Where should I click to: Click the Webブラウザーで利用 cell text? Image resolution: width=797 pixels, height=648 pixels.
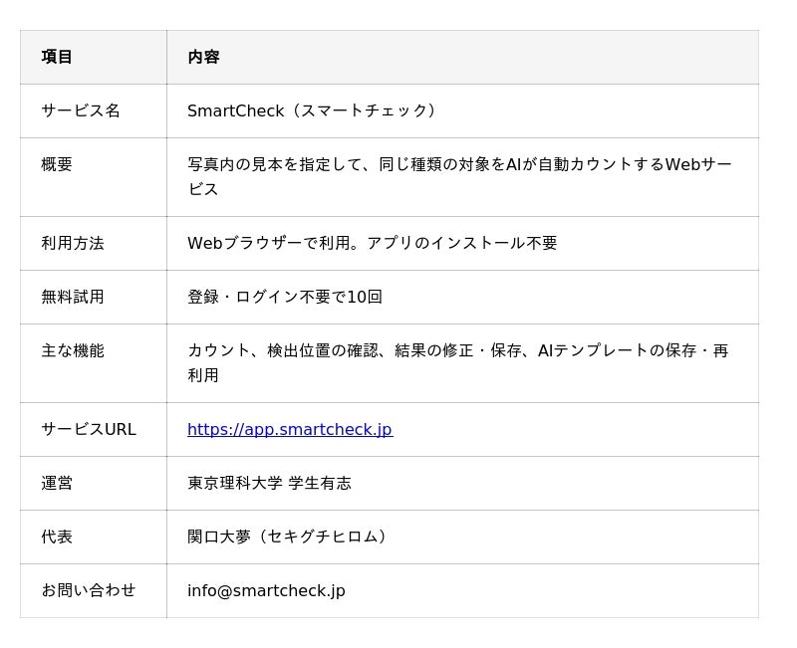(372, 243)
